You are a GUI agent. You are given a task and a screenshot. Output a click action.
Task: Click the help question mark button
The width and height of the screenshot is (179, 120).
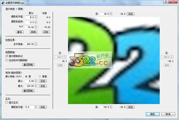click(x=166, y=2)
